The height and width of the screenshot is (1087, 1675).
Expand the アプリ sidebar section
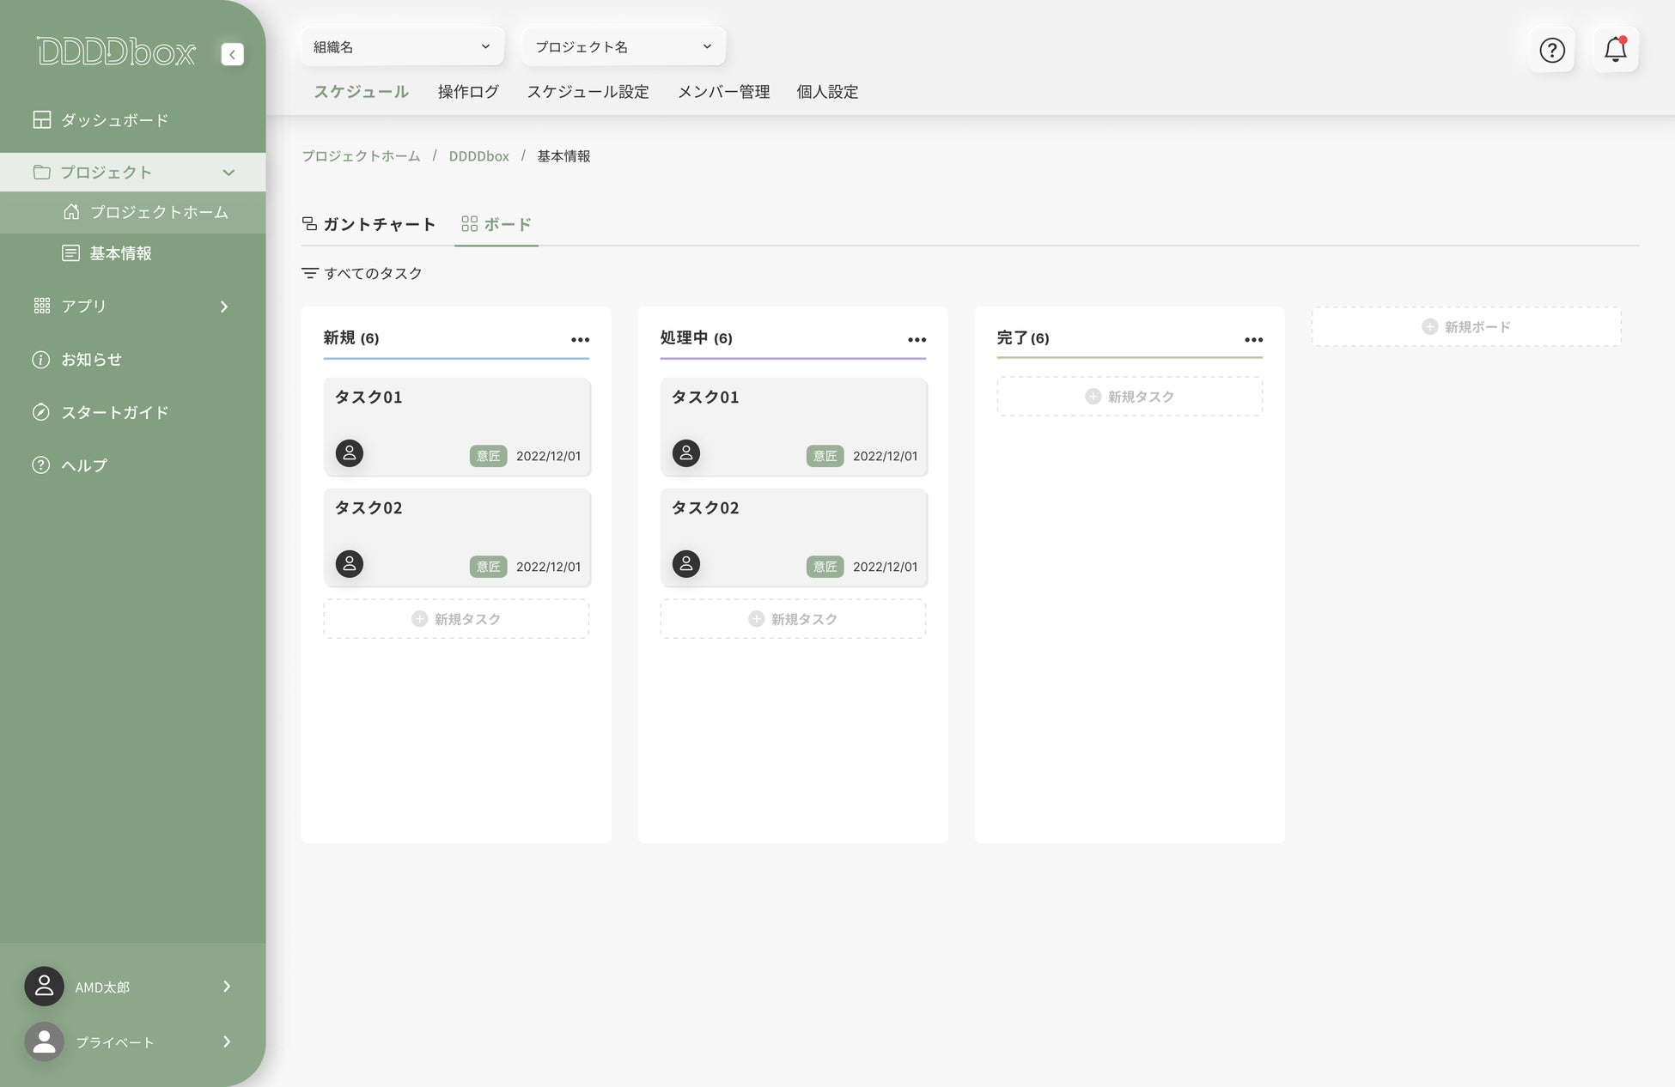coord(223,307)
